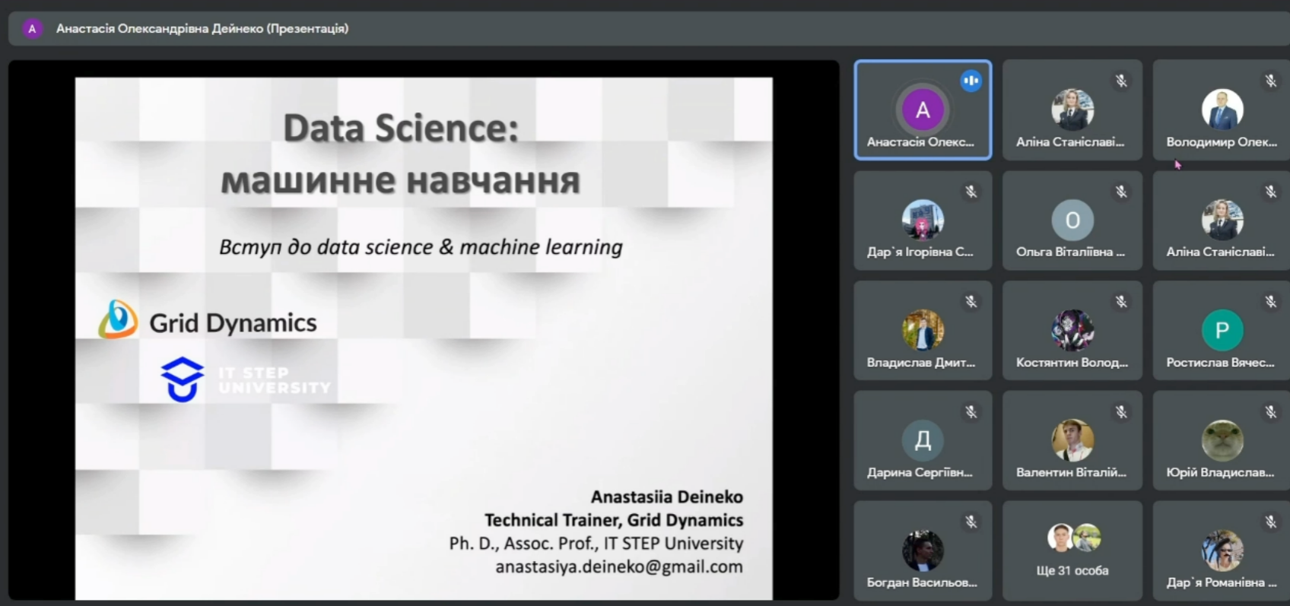Click the name label "Дарина Сергіївн..."

click(x=920, y=472)
